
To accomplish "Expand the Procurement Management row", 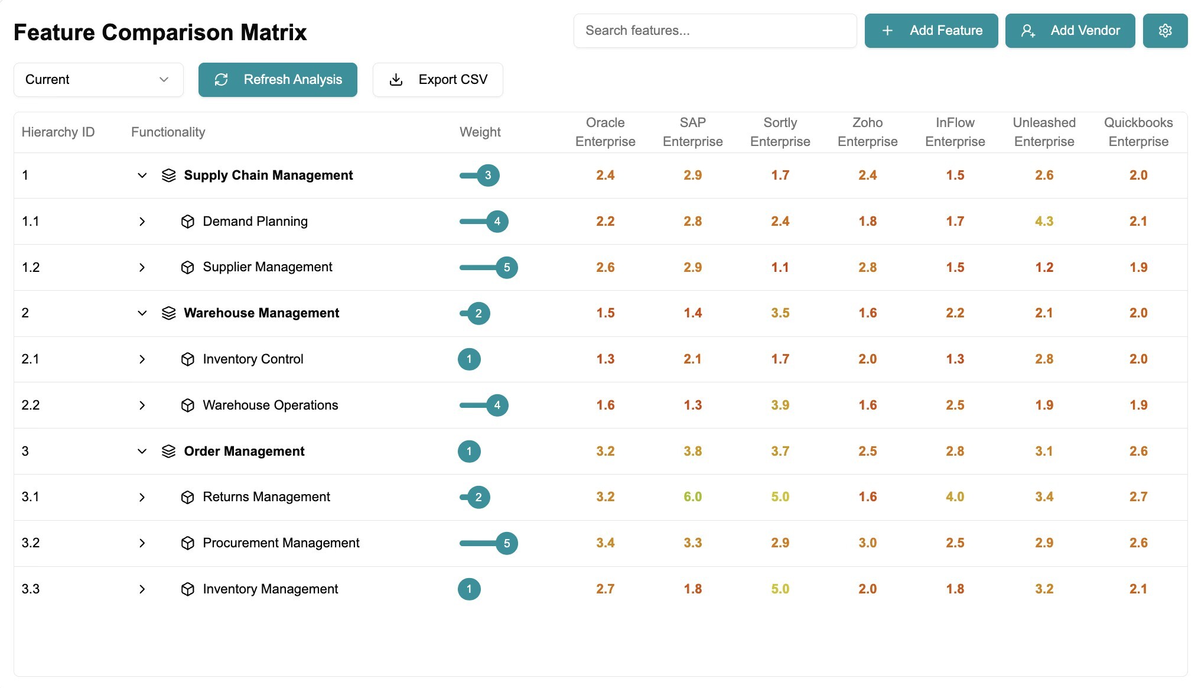I will tap(142, 543).
